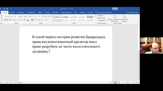163x91 pixels.
Task: Click the ribbon display options icon
Action: coord(121,9)
